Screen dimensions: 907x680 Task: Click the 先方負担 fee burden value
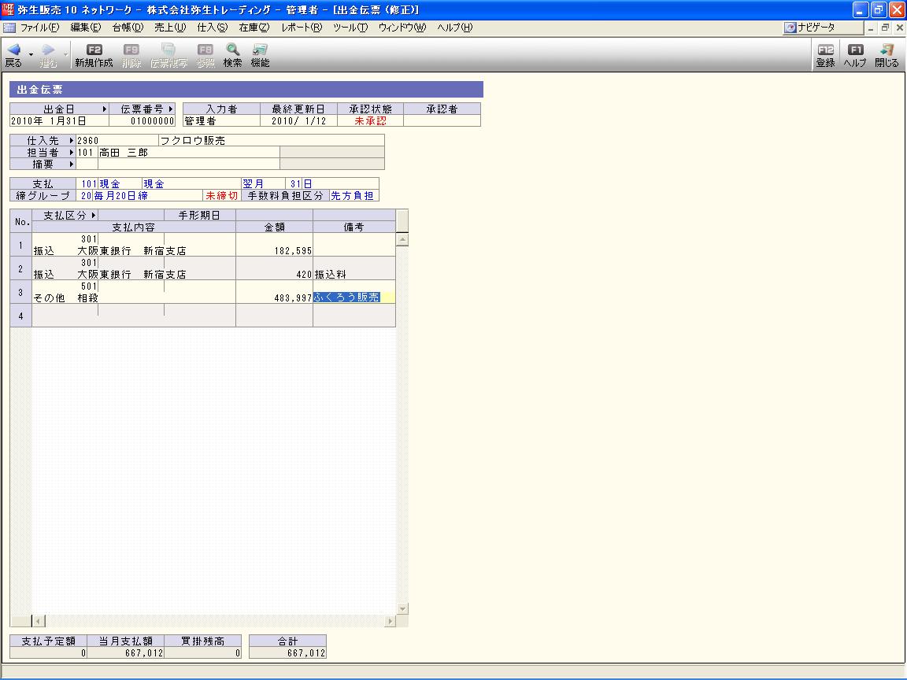352,196
